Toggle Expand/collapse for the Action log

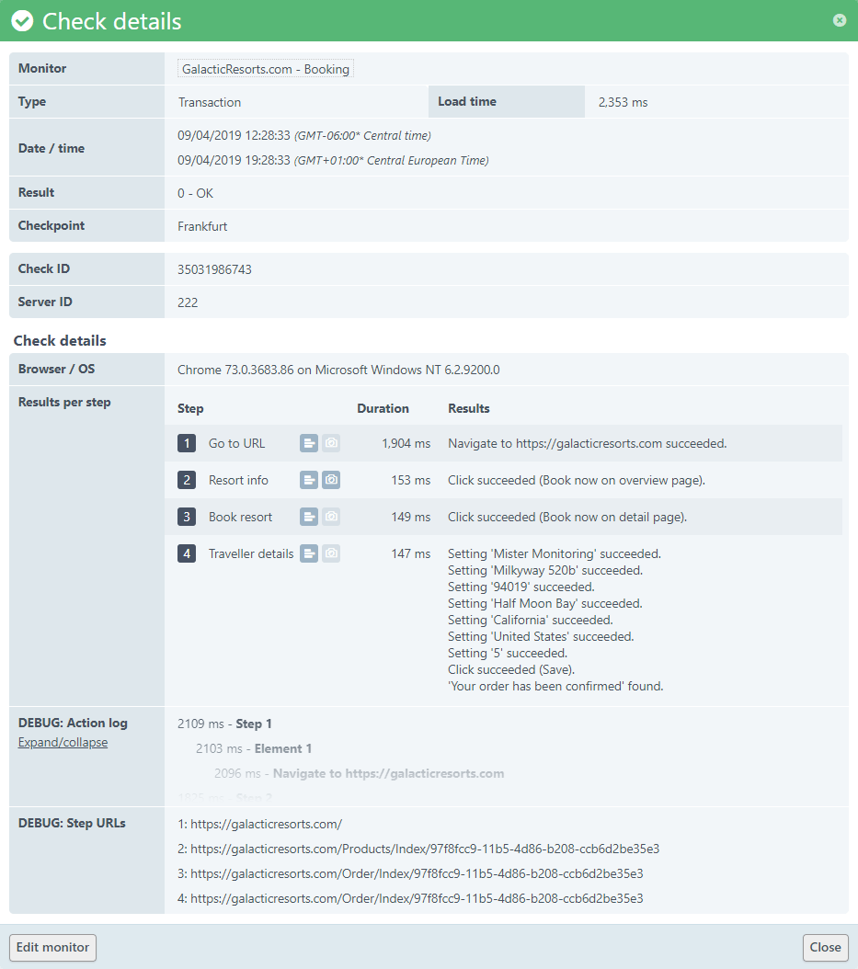point(63,742)
